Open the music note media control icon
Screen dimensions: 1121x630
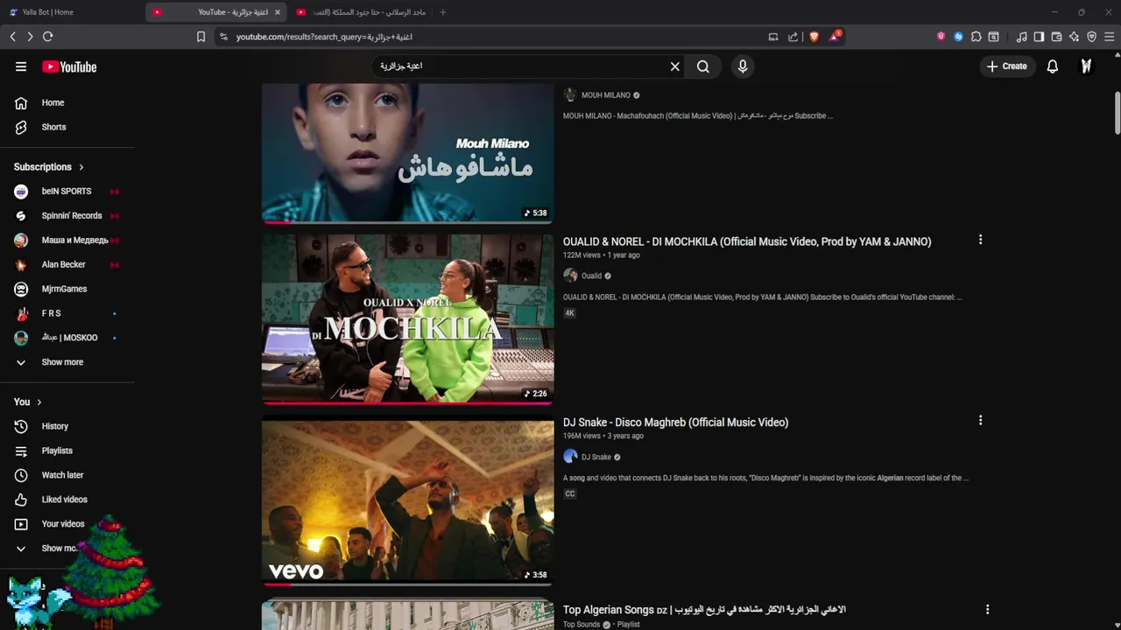click(1021, 37)
